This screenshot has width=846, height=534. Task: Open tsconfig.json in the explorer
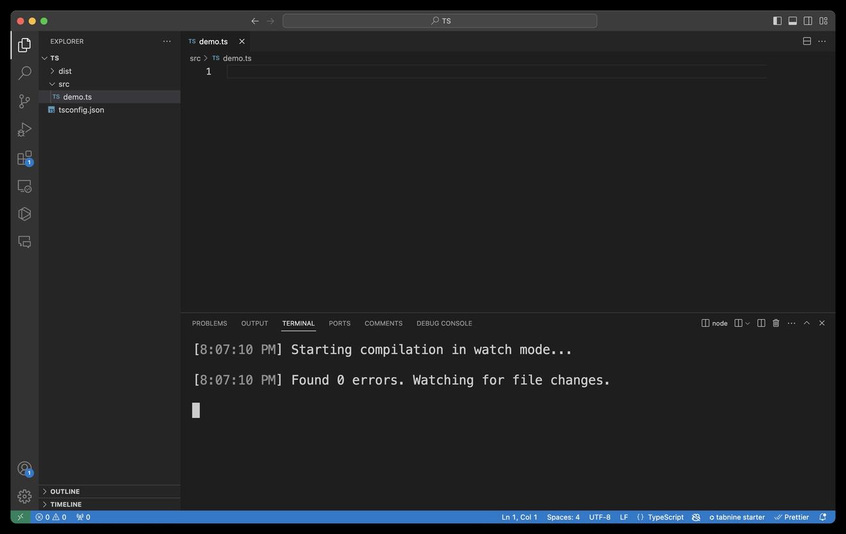coord(81,110)
